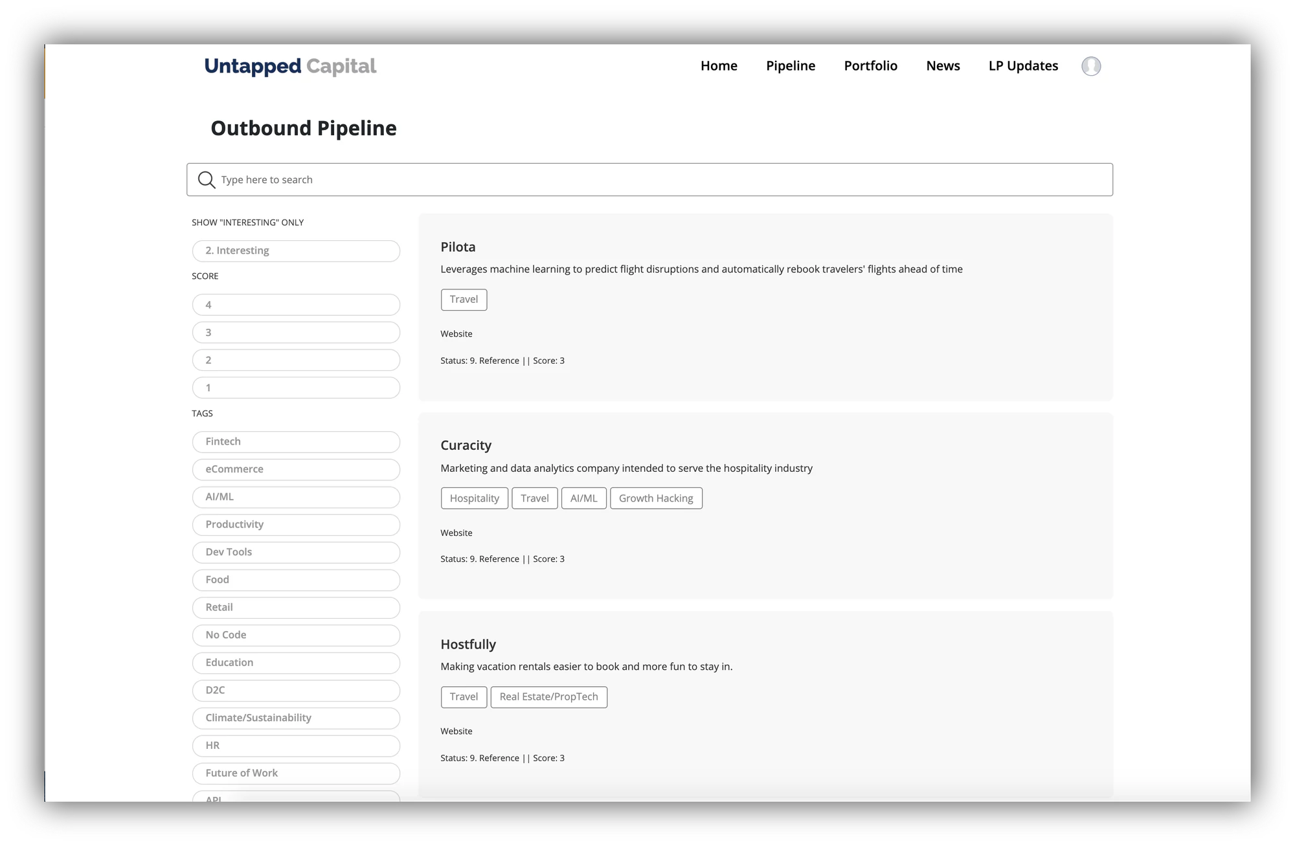Open Hostfully's Website link

tap(456, 731)
